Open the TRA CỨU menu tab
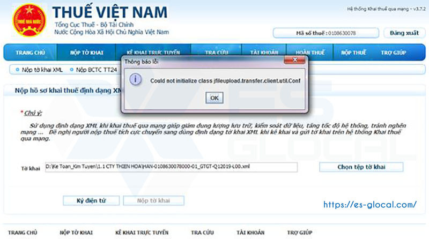The height and width of the screenshot is (239, 429). click(x=217, y=53)
